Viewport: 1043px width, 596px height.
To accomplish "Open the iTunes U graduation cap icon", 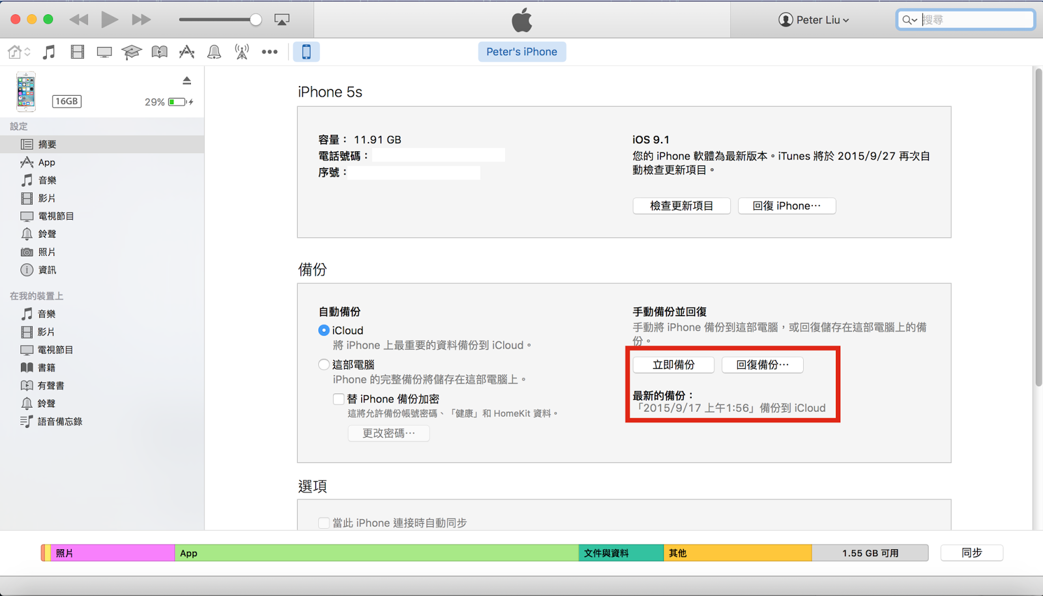I will (131, 51).
